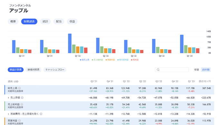Image resolution: width=219 pixels, height=125 pixels.
Task: Click the -66.82B cost value
Action: tap(190, 98)
